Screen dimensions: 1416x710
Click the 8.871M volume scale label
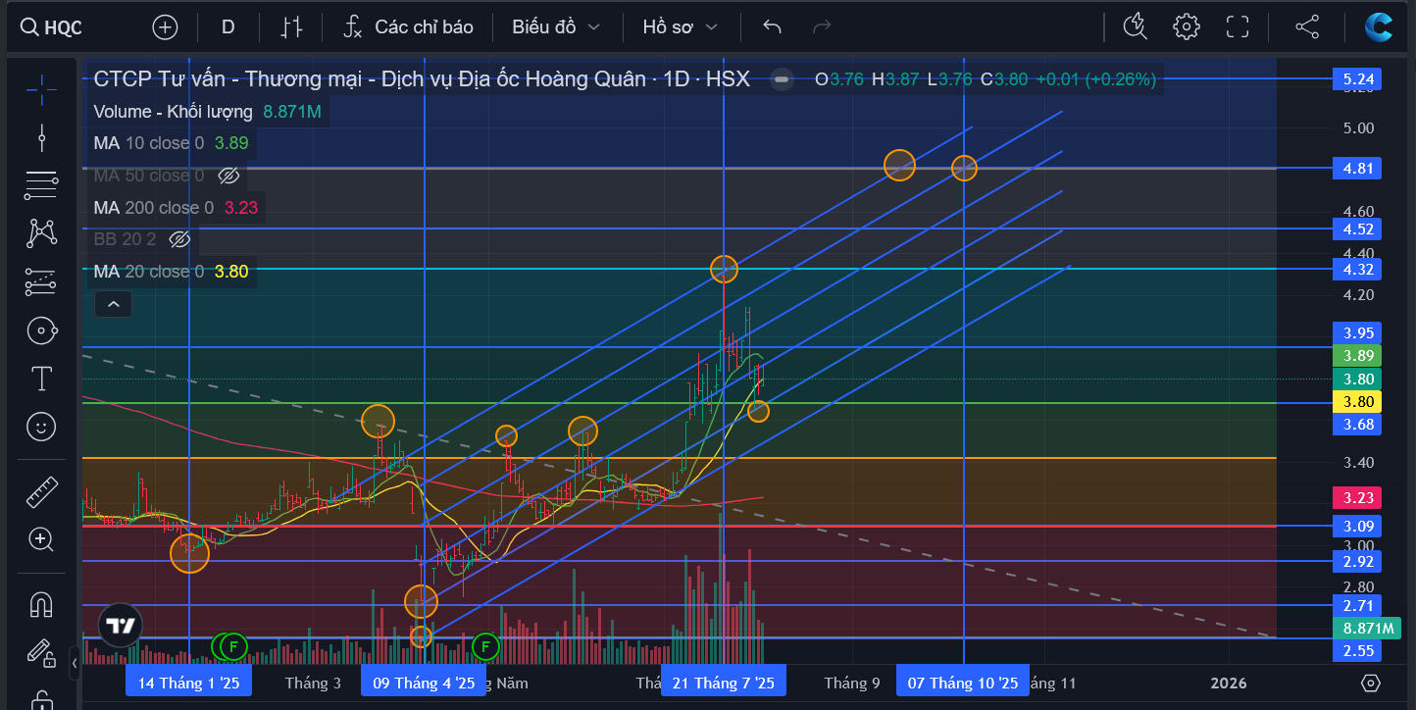coord(1368,629)
